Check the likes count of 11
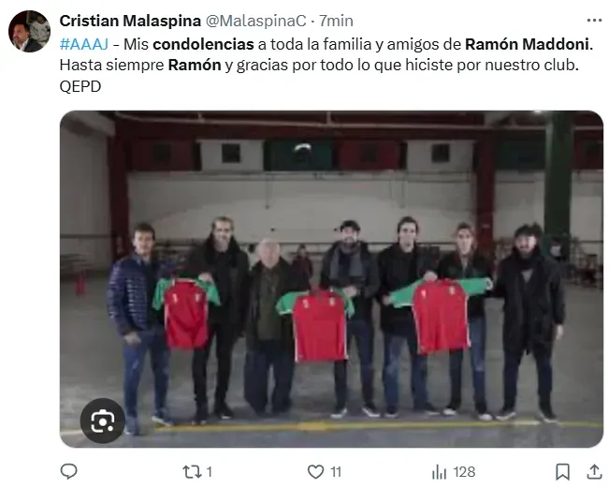 (336, 472)
